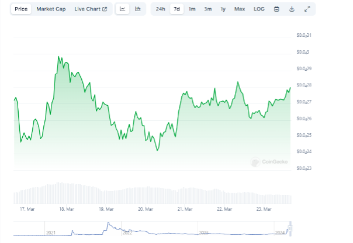Select the 24h time range
Viewport: 353px width, 243px height.
tap(161, 9)
